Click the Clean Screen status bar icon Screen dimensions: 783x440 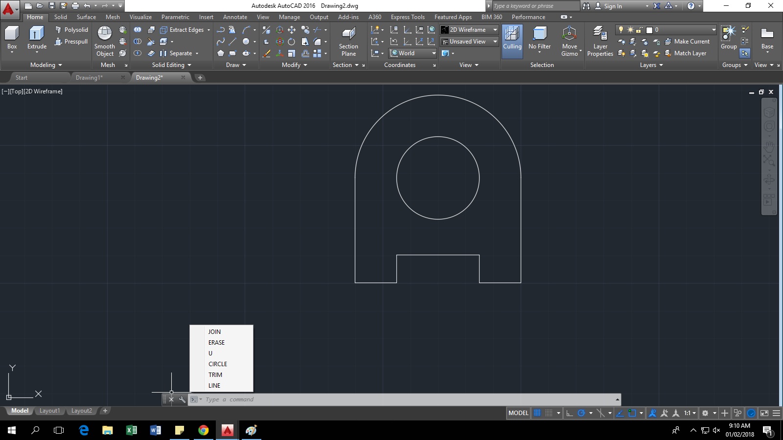(764, 413)
